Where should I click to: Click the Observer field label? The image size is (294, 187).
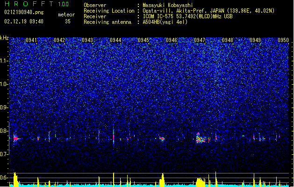tap(95, 5)
